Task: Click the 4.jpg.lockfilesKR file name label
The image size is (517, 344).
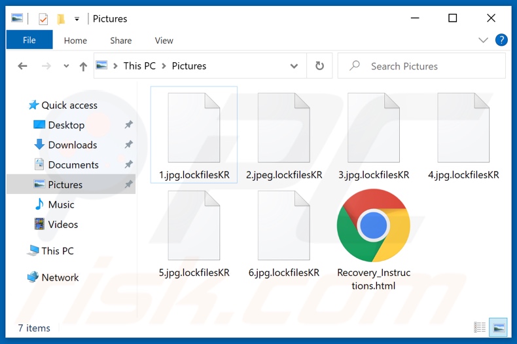Action: [463, 175]
